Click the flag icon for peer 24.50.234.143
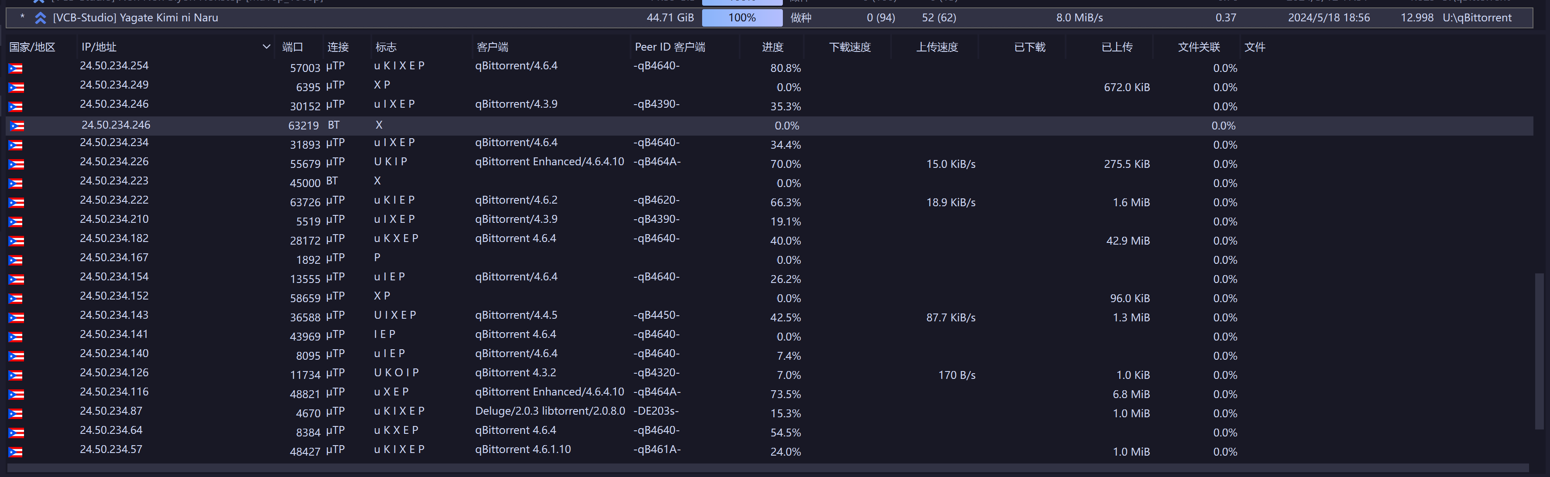Screen dimensions: 1550x477 16,318
